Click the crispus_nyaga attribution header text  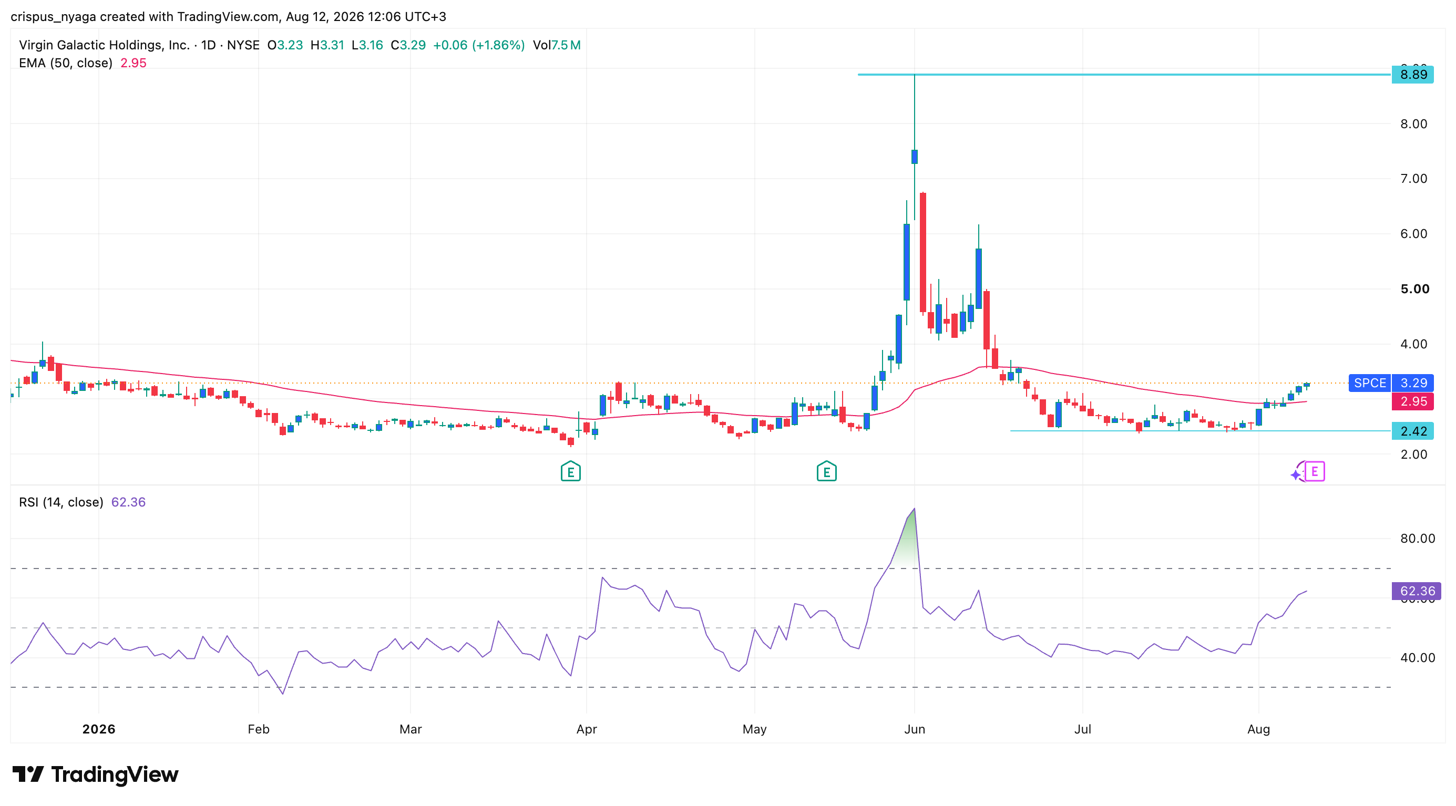tap(228, 17)
